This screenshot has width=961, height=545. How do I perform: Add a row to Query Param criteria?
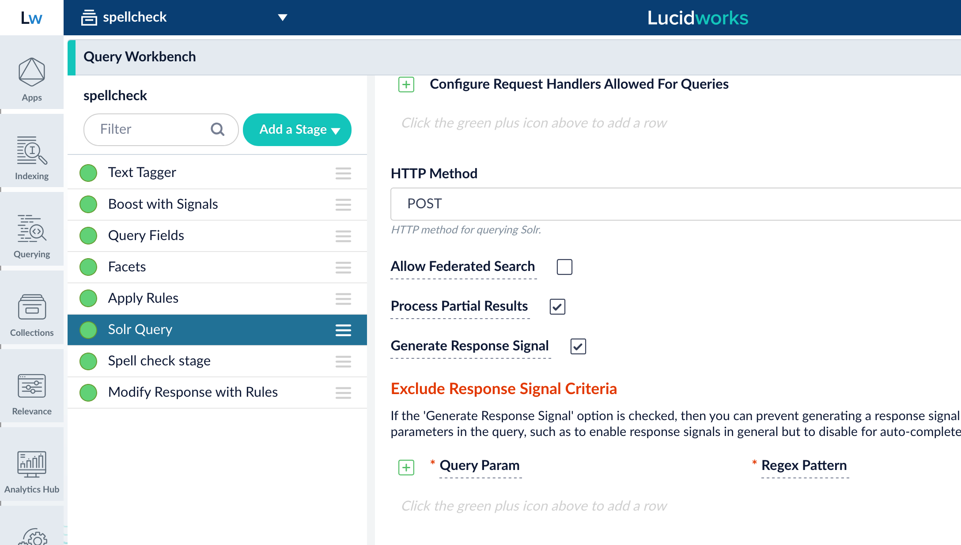[x=406, y=467]
